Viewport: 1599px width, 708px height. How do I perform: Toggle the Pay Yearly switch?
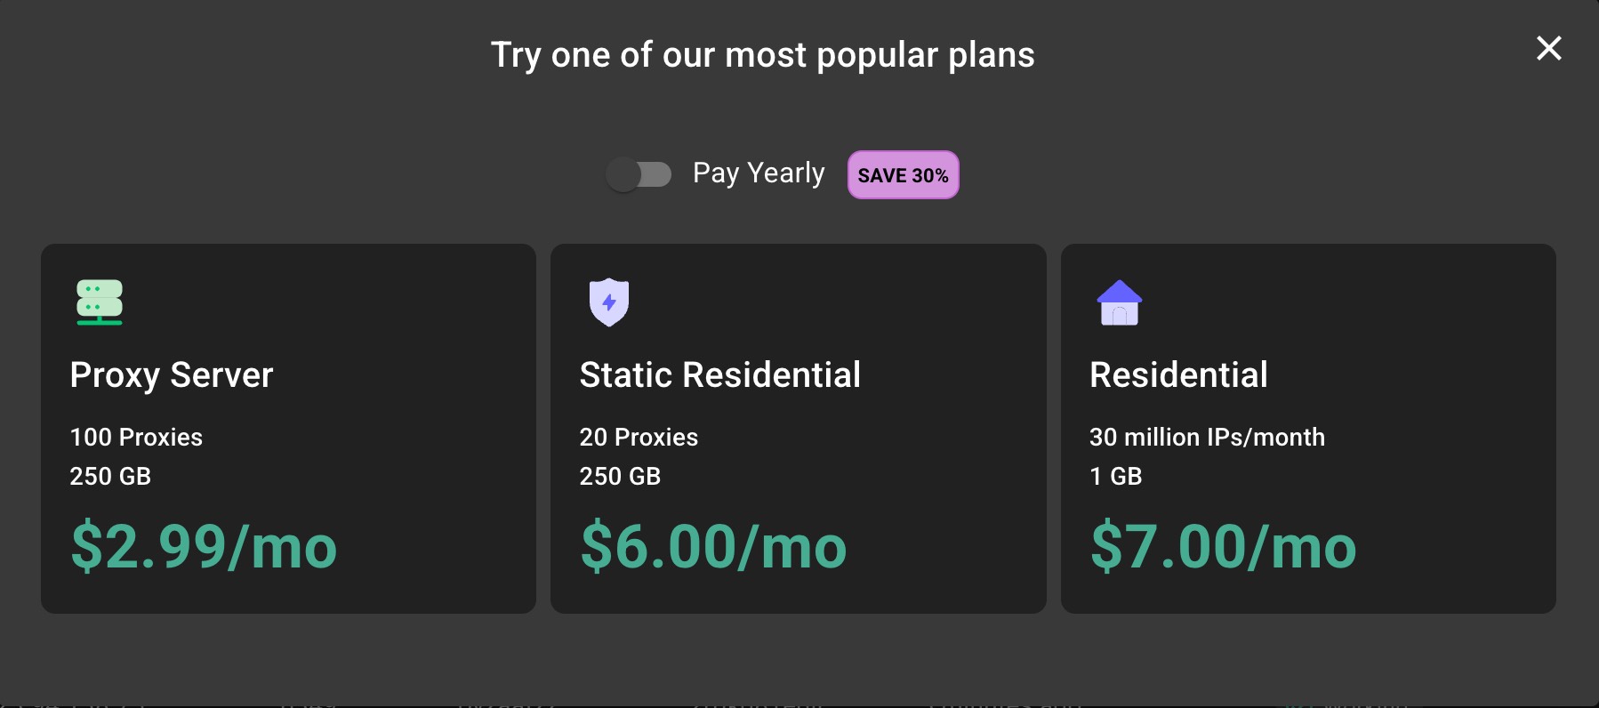639,174
